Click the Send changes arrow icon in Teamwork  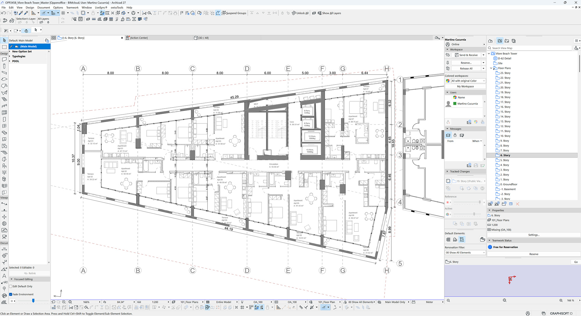[448, 55]
